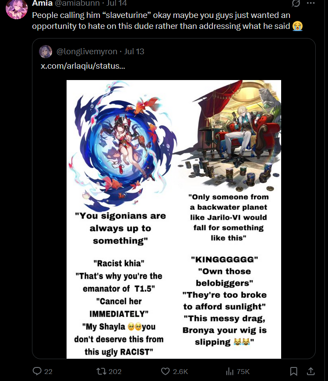Screen dimensions: 328x381
Task: Click the 22 replies count
Action: [48, 371]
